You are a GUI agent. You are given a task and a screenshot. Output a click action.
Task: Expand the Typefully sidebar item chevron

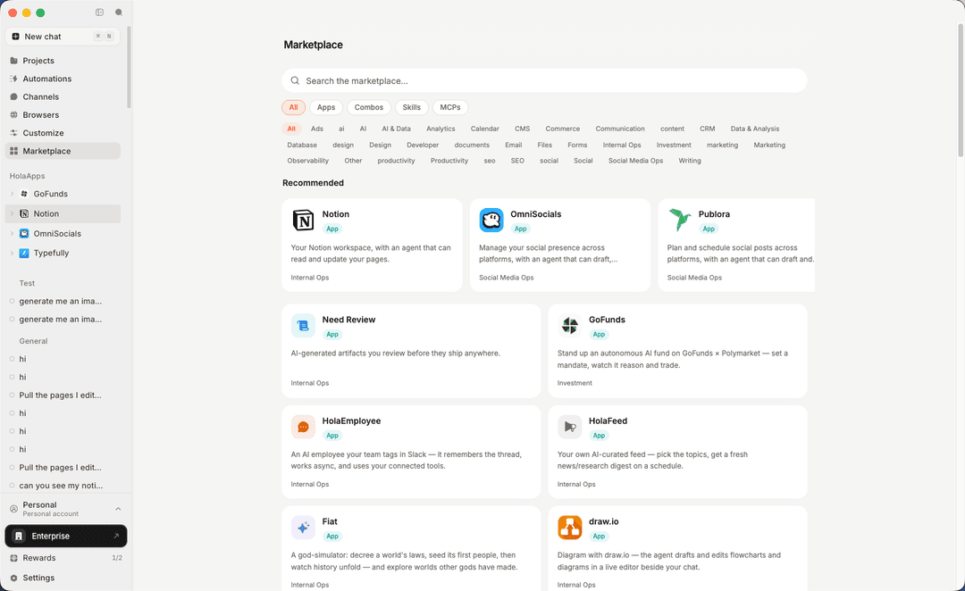(x=12, y=253)
